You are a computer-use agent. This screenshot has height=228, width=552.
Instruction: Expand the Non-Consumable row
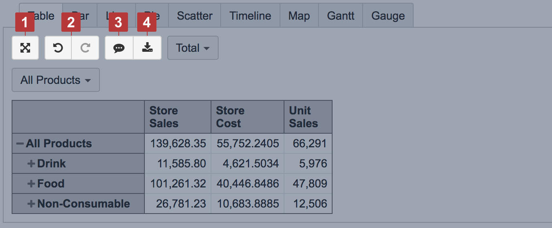pos(31,204)
